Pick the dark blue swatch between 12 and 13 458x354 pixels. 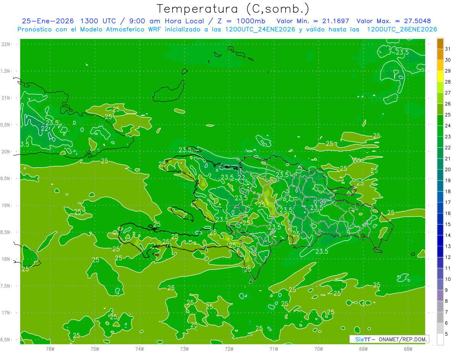[440, 252]
